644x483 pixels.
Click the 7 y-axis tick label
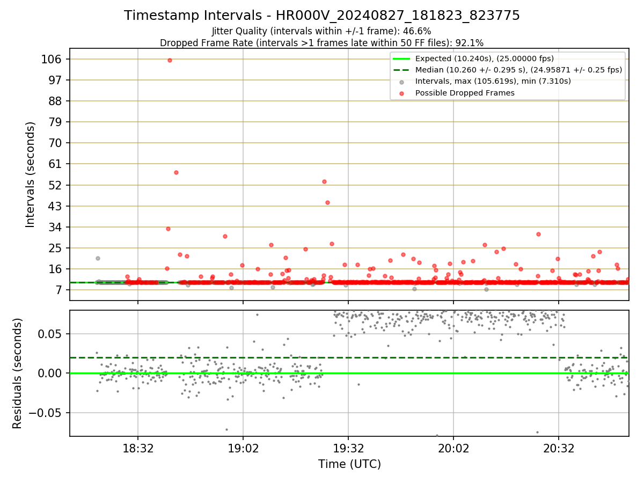tap(60, 290)
